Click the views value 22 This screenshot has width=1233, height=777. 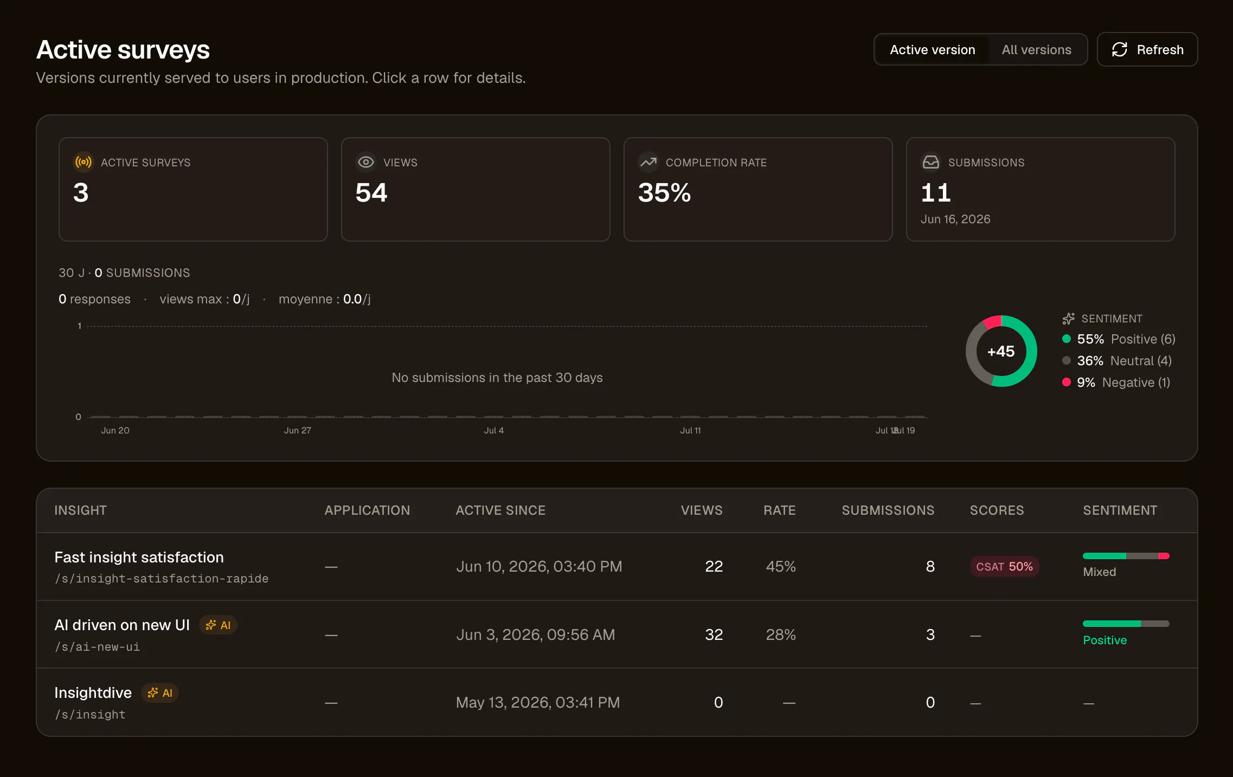(714, 567)
